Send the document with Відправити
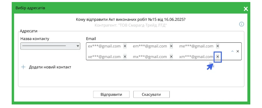This screenshot has height=108, width=262. click(111, 94)
